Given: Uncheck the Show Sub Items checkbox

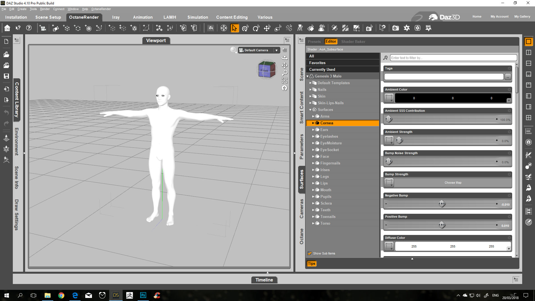Looking at the screenshot, I should 310,253.
